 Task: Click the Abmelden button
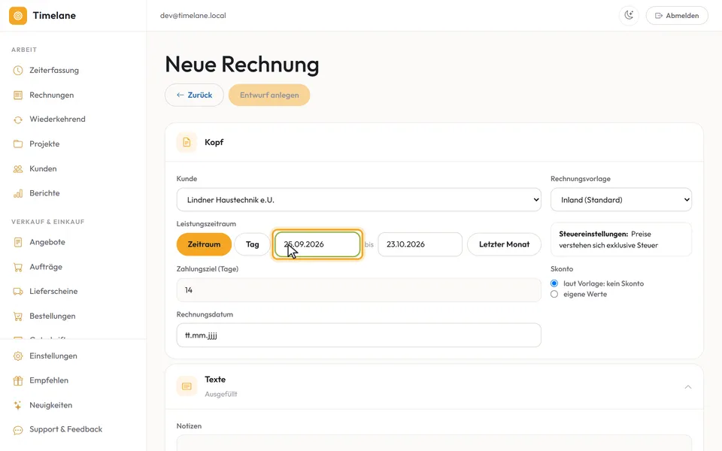coord(677,16)
